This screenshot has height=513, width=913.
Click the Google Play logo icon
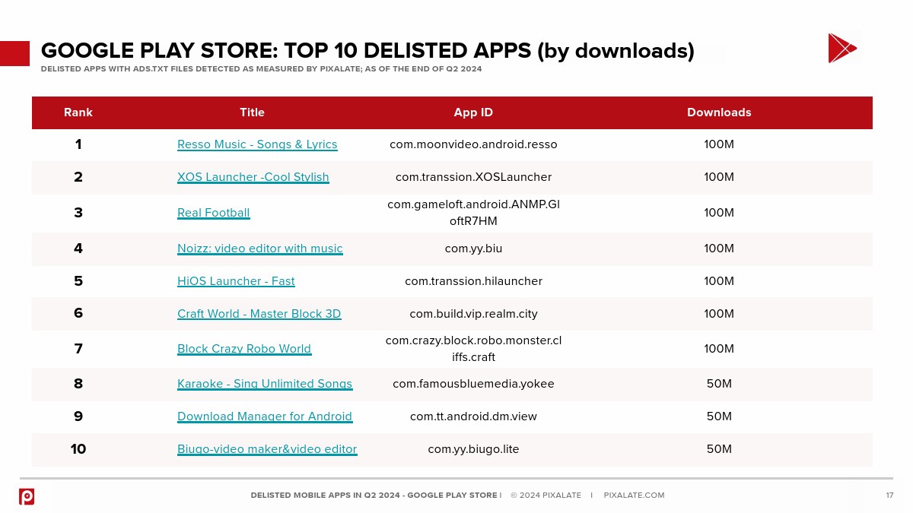tap(841, 49)
